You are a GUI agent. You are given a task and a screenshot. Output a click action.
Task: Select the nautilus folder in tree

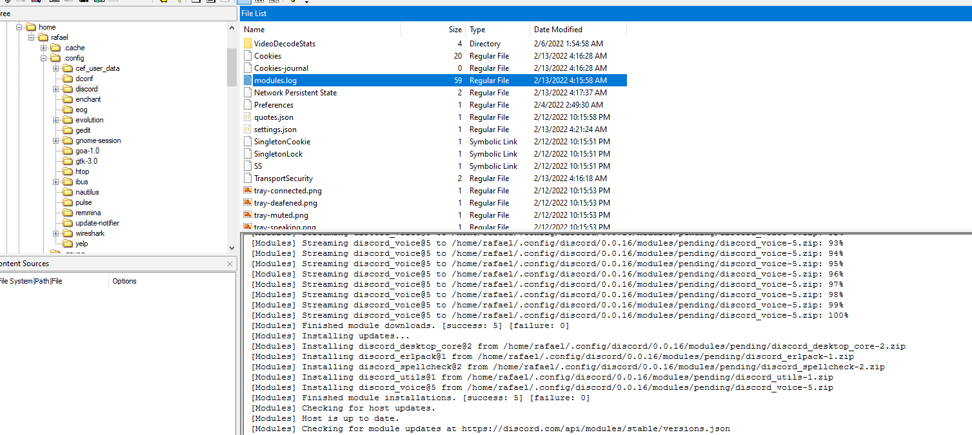coord(87,192)
